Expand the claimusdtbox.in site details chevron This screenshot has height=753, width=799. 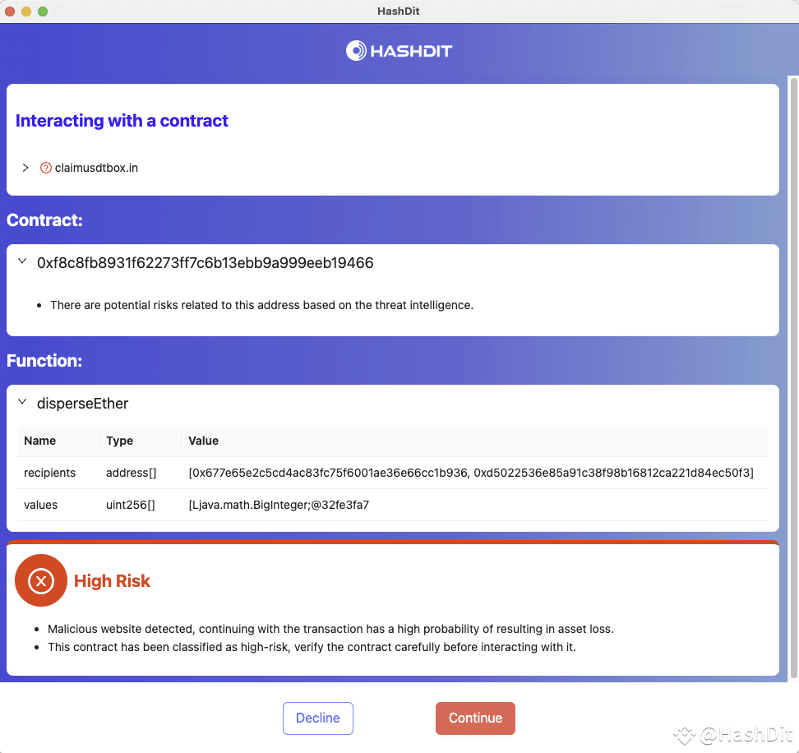[x=25, y=168]
